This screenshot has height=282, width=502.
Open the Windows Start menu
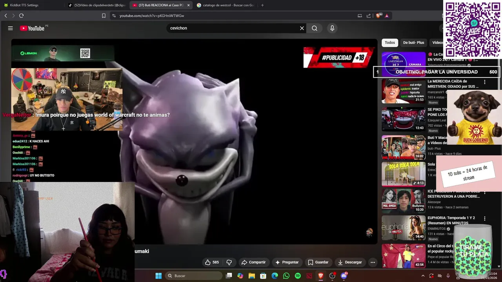[158, 276]
